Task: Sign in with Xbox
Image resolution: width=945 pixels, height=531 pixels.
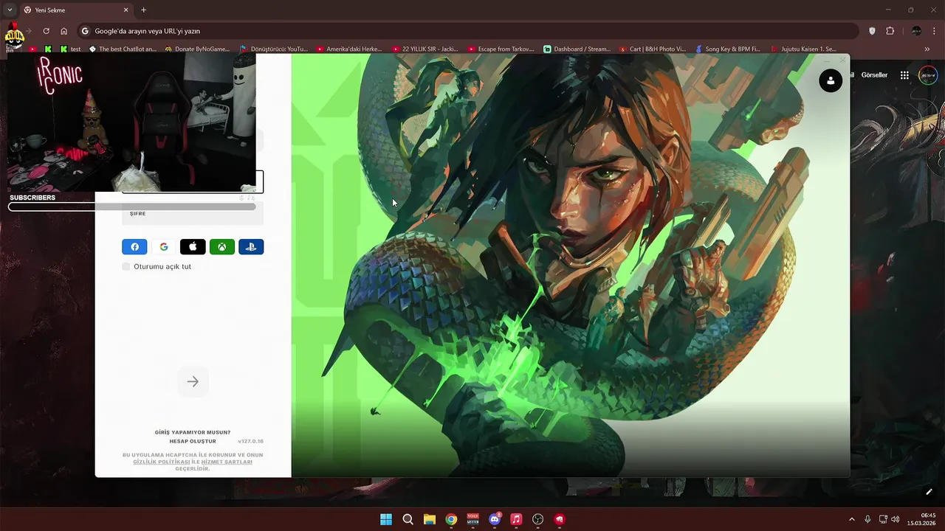Action: tap(222, 247)
